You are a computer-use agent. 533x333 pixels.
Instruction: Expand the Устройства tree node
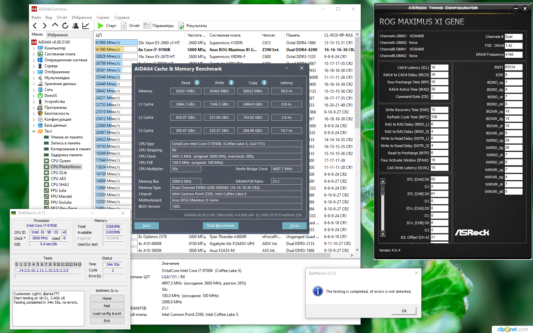pos(34,102)
